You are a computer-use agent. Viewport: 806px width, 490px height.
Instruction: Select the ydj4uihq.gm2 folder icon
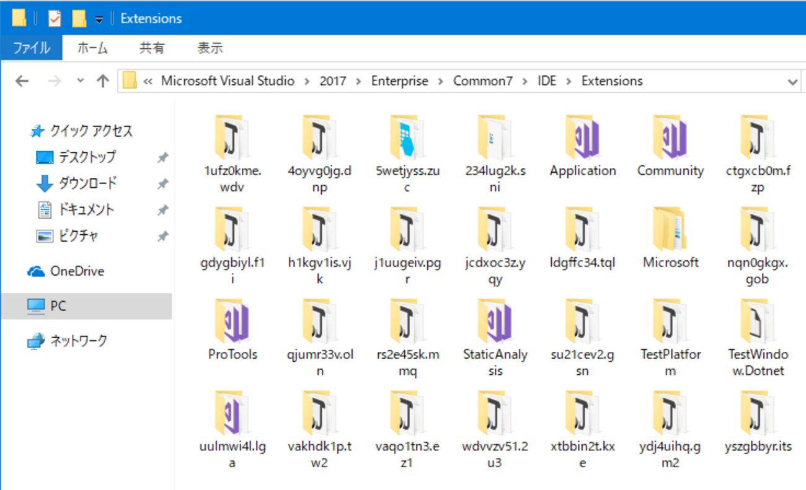point(670,412)
